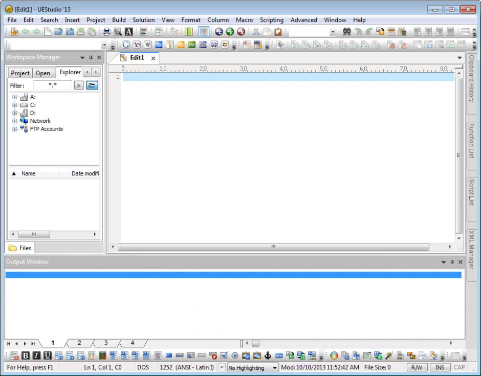
Task: Search Yahoo toolbar icon
Action: pos(137,45)
